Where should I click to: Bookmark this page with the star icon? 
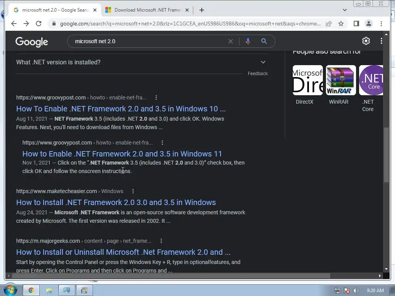pyautogui.click(x=341, y=24)
